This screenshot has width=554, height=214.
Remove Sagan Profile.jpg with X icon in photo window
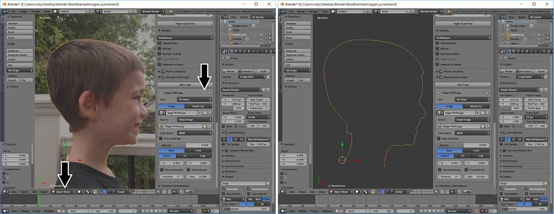[x=210, y=93]
